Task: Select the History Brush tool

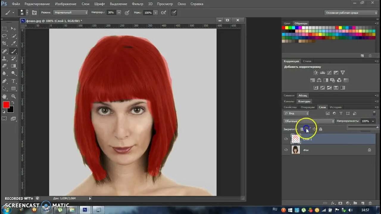Action: click(13, 59)
